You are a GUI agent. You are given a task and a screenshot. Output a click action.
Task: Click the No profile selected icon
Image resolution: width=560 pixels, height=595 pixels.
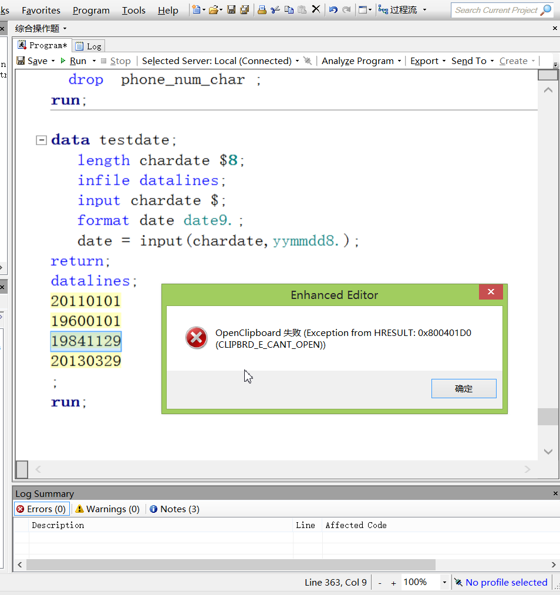click(458, 582)
